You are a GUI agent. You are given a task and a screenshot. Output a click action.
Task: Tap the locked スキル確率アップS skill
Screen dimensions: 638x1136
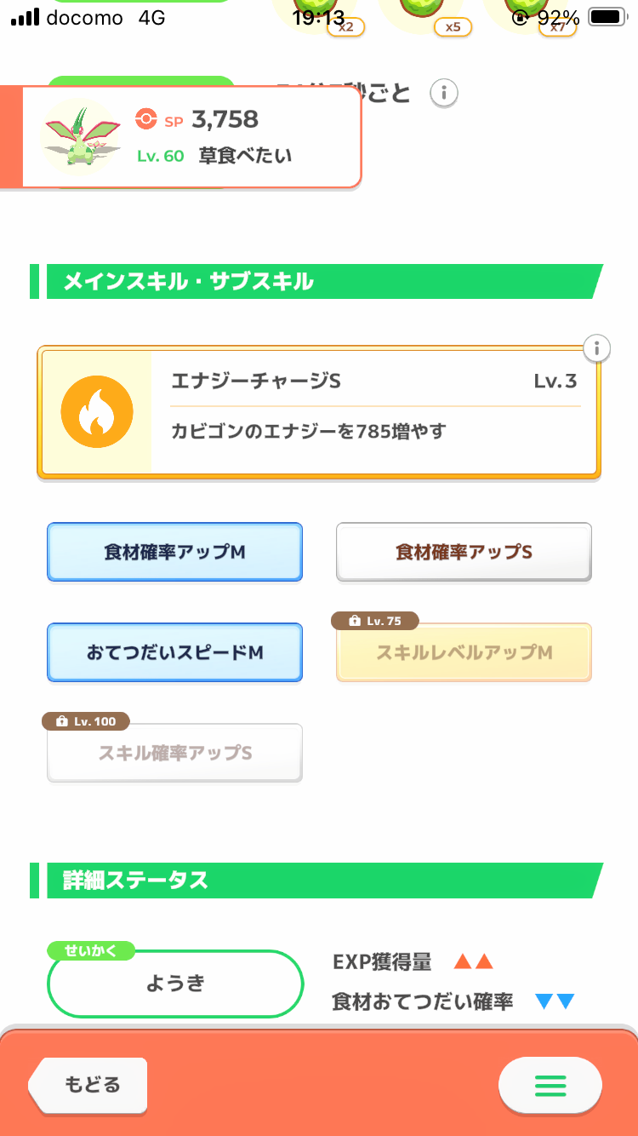coord(174,754)
